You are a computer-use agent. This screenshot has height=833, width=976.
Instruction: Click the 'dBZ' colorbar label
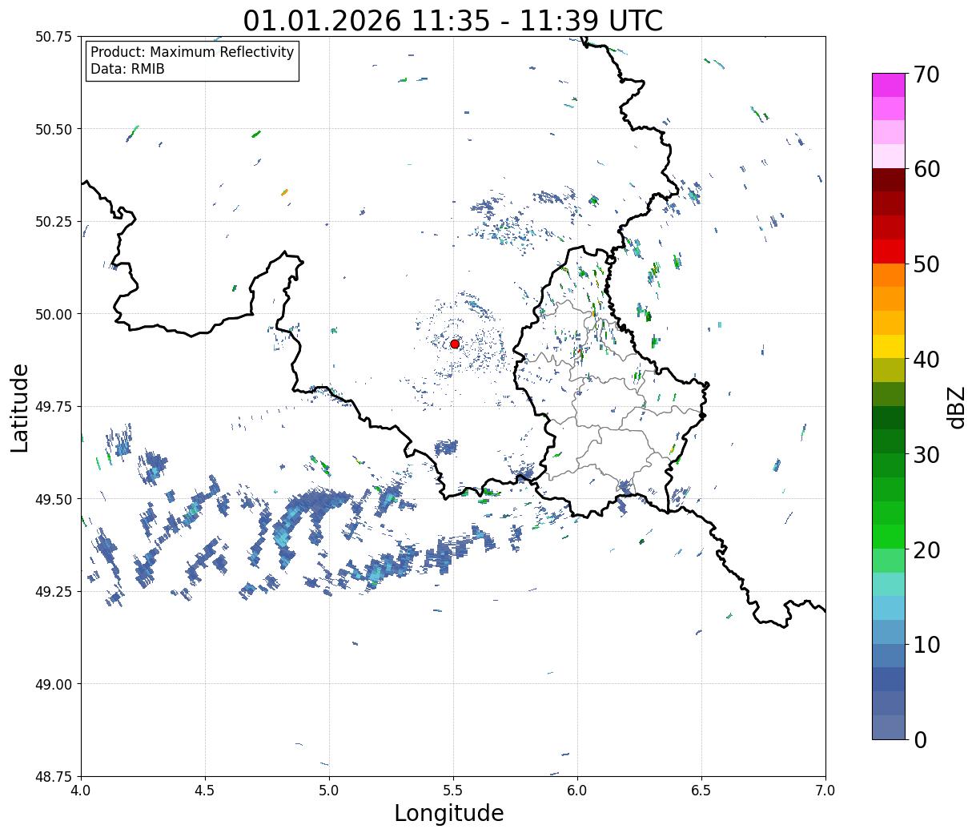[956, 407]
